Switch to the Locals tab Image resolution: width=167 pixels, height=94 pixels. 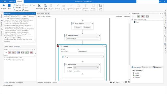[6, 46]
